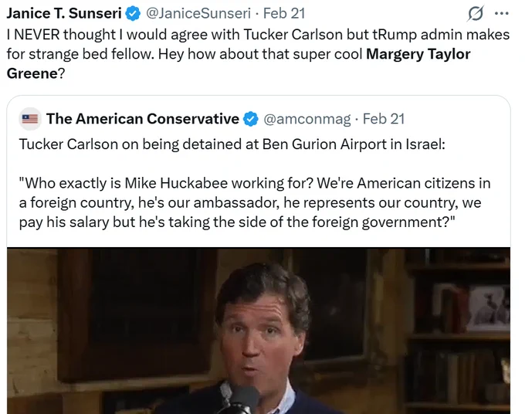Click Janice T. Sunseri's blue verified badge
Image resolution: width=525 pixels, height=414 pixels.
pos(133,14)
